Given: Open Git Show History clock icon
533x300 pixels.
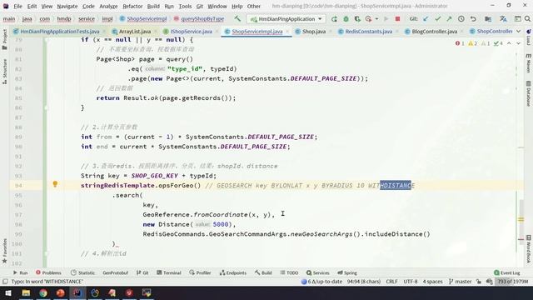Looking at the screenshot, I should [x=461, y=19].
